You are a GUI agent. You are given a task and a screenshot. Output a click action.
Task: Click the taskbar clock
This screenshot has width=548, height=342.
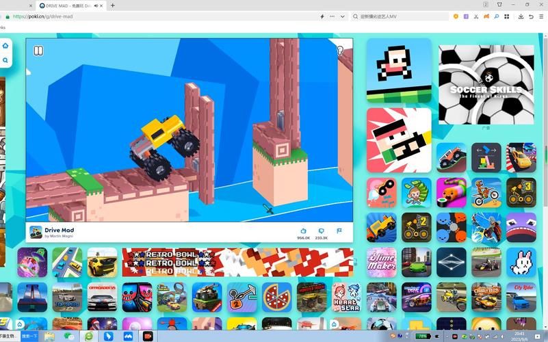(520, 337)
